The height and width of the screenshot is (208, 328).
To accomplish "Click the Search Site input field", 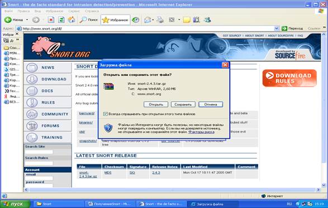I will coord(39,152).
